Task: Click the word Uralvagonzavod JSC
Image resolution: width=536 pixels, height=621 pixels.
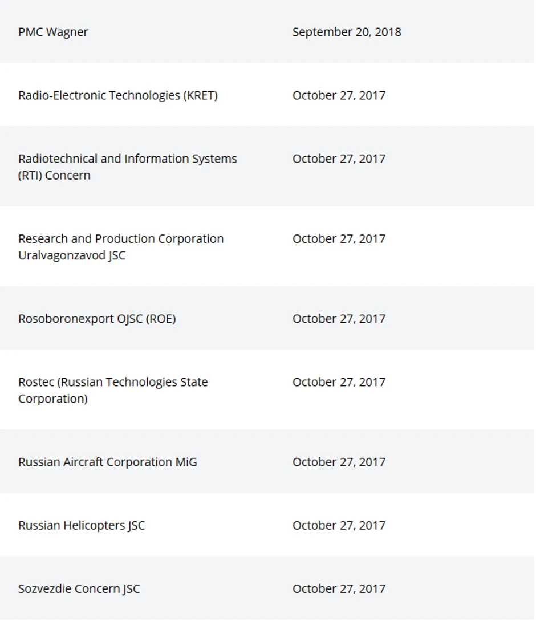Action: [71, 255]
